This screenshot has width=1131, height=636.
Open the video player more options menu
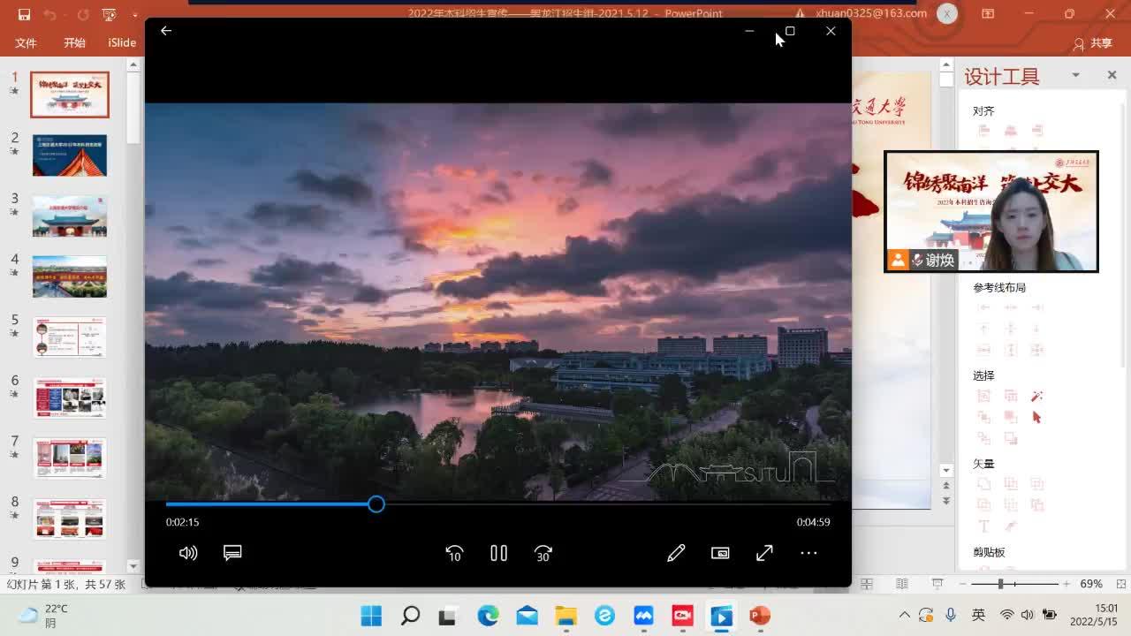coord(808,553)
